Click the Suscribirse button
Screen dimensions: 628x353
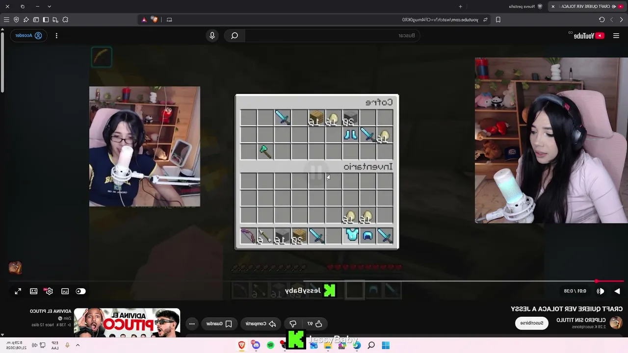coord(531,323)
